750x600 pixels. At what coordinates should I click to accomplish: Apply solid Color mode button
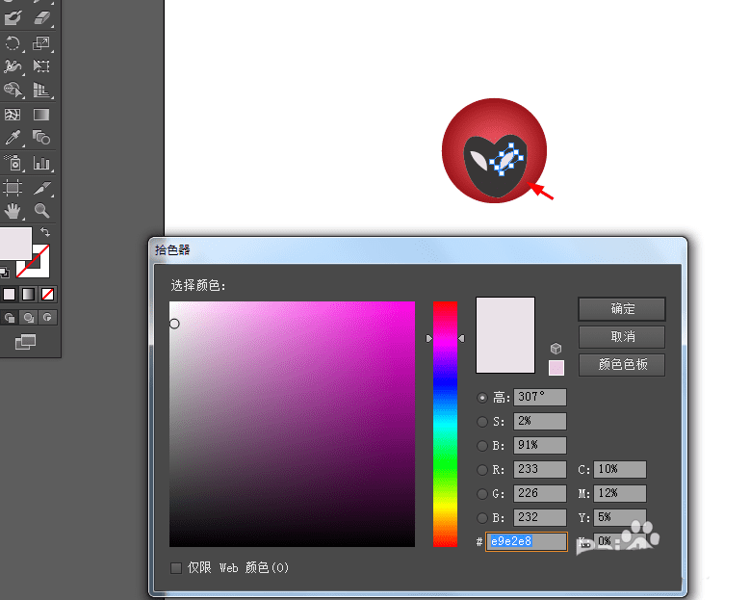10,295
